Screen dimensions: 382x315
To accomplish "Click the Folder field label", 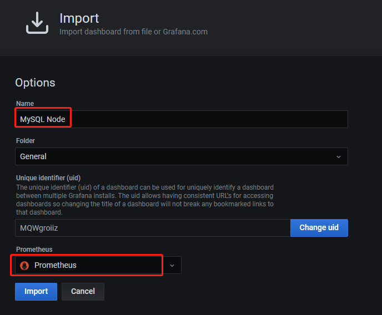I will click(26, 141).
